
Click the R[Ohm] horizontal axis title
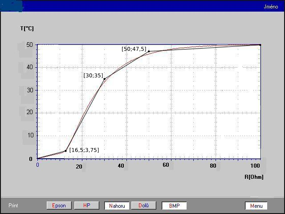(254, 177)
